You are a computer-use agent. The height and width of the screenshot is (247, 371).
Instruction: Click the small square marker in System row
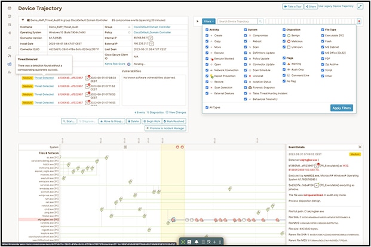tap(125, 147)
